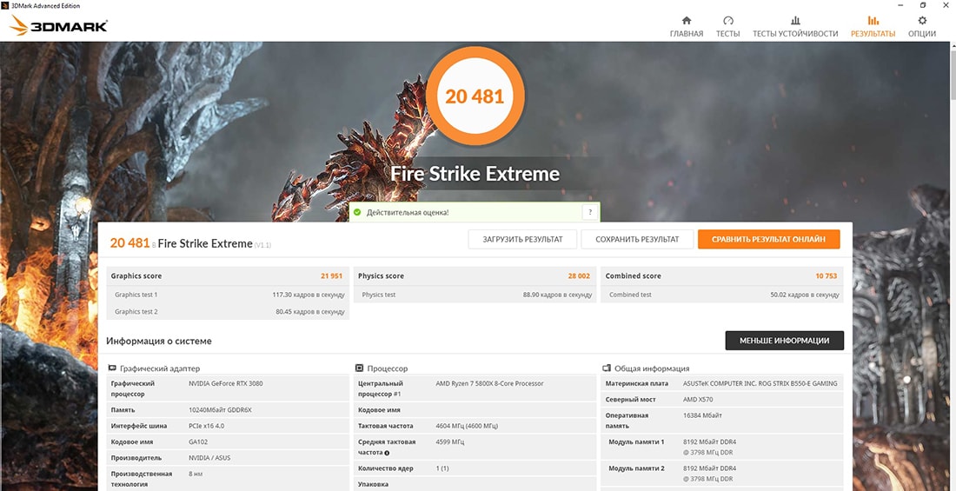Click СРАВНИТЬ РЕЗУЛЬТАТ ОНЛАЙН button
The width and height of the screenshot is (956, 491).
pos(769,239)
